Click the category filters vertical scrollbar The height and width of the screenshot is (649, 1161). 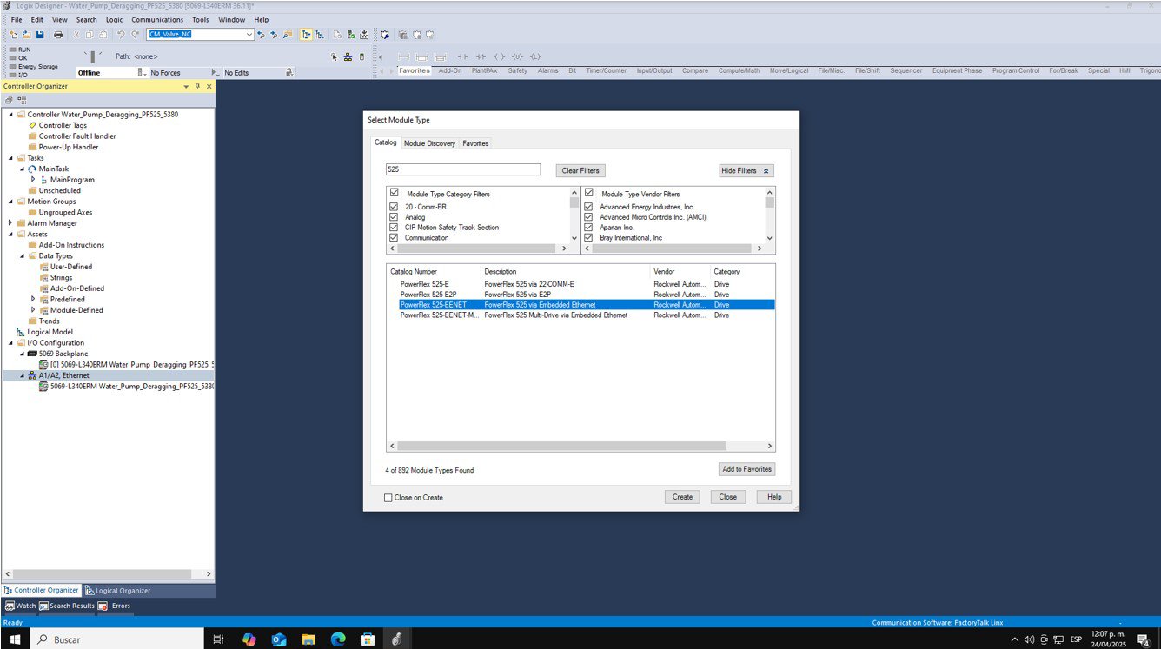tap(574, 215)
